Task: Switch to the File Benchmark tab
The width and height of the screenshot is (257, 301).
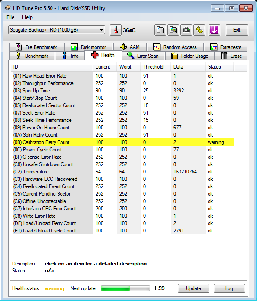Action: pos(37,47)
